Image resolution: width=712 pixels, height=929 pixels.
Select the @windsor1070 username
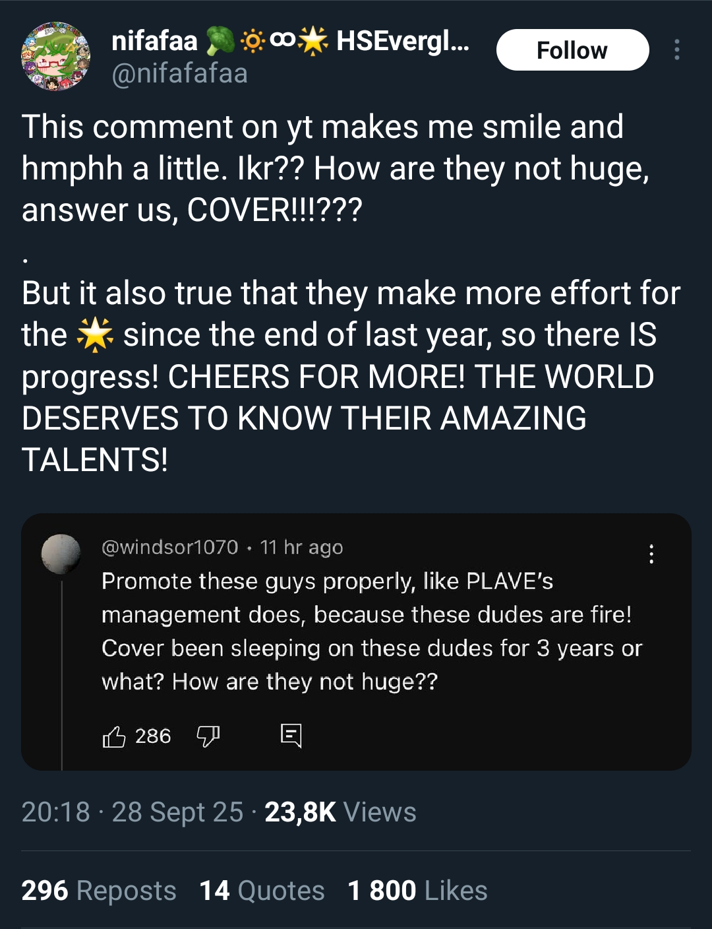tap(170, 547)
